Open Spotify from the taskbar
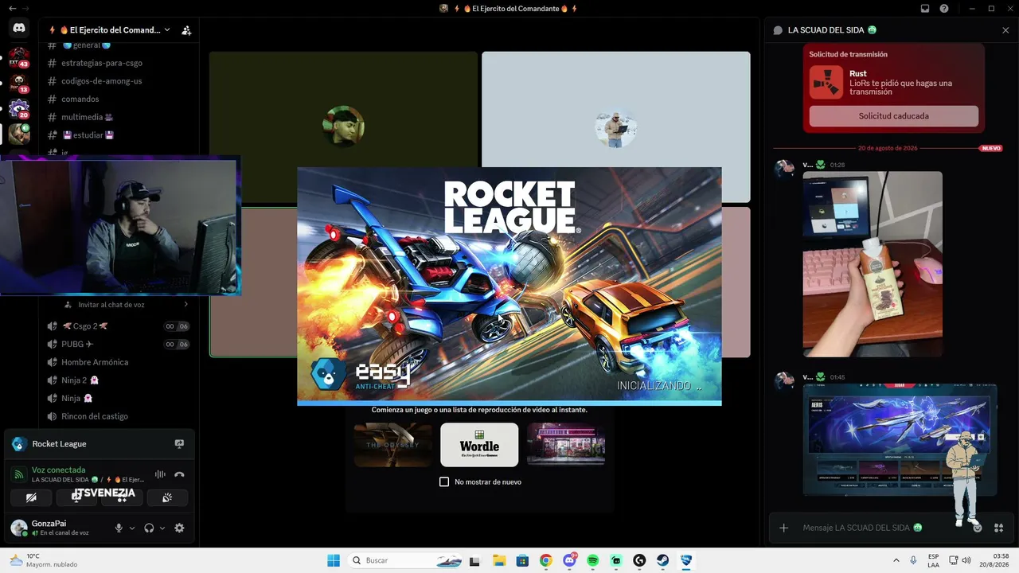Image resolution: width=1019 pixels, height=573 pixels. pos(593,560)
